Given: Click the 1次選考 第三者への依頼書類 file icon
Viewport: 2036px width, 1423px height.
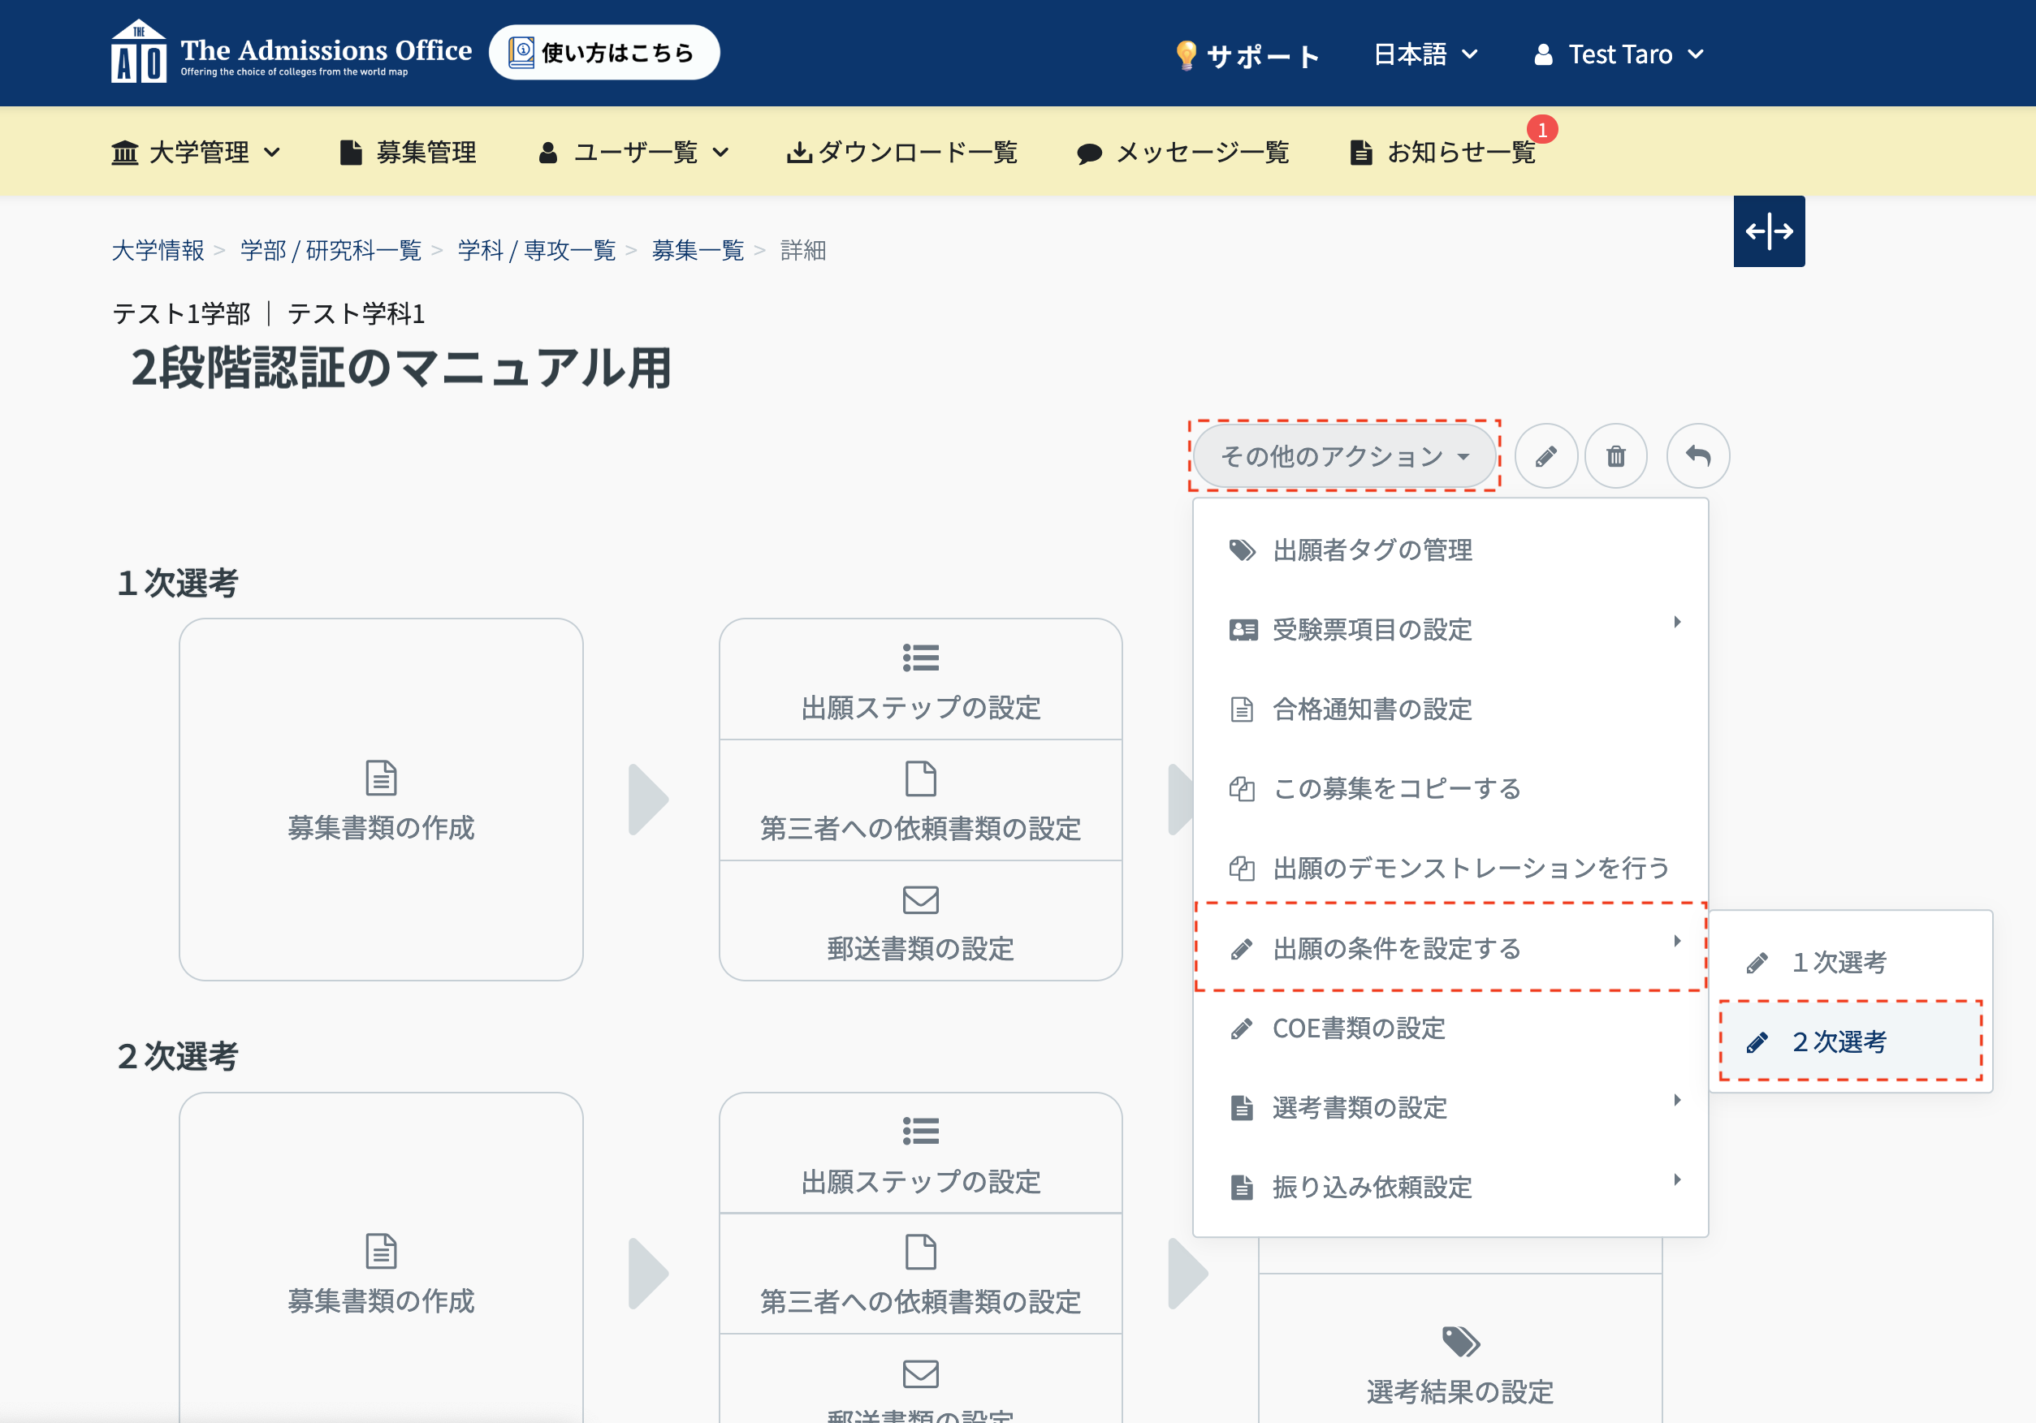Looking at the screenshot, I should (920, 778).
